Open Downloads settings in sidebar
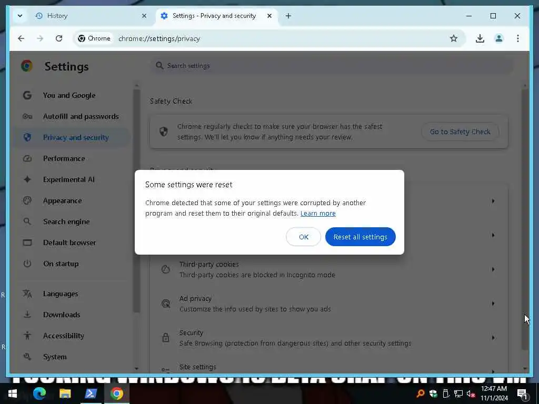539x404 pixels. (x=72, y=315)
